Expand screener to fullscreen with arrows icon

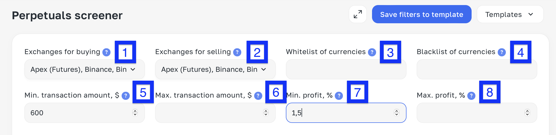tap(358, 14)
